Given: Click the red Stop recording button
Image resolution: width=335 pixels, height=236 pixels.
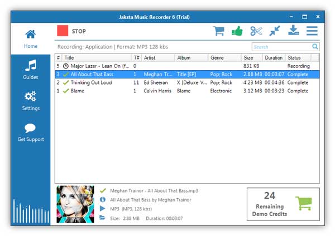Looking at the screenshot, I should pyautogui.click(x=63, y=31).
